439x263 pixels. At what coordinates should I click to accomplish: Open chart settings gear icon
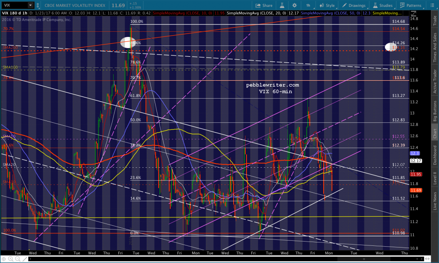(294, 5)
